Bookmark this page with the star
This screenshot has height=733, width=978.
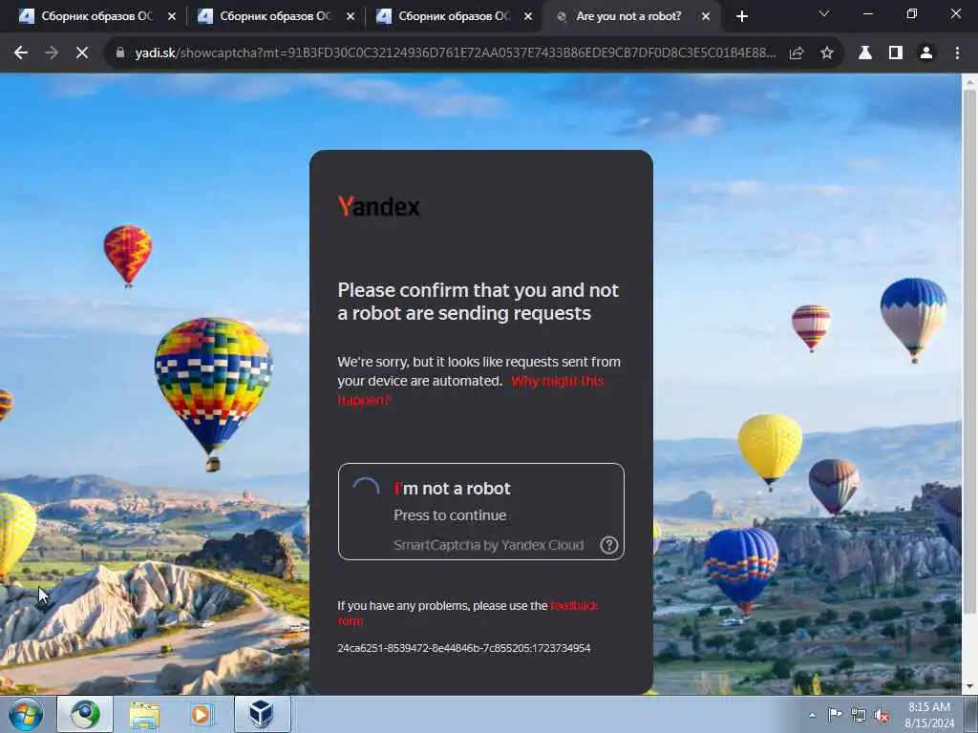click(x=827, y=53)
